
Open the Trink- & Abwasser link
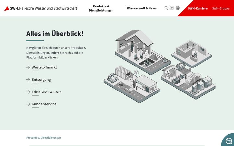tap(46, 92)
